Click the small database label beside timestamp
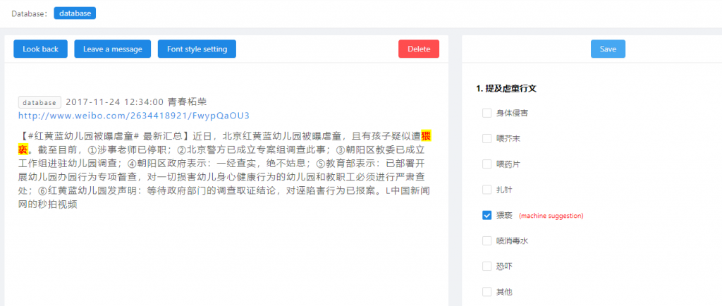This screenshot has height=306, width=722. tap(40, 102)
